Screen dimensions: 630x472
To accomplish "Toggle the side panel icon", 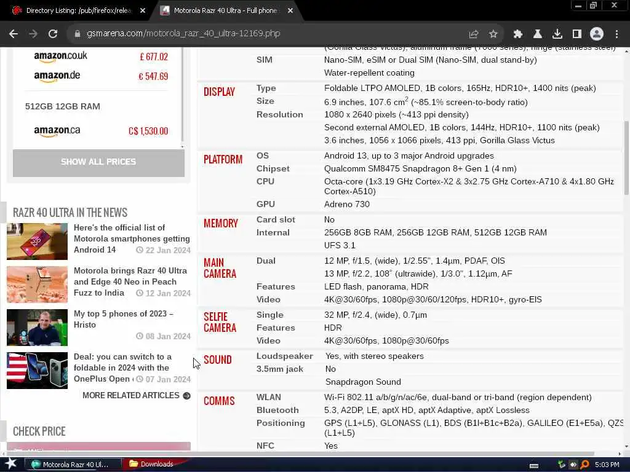I will 577,34.
